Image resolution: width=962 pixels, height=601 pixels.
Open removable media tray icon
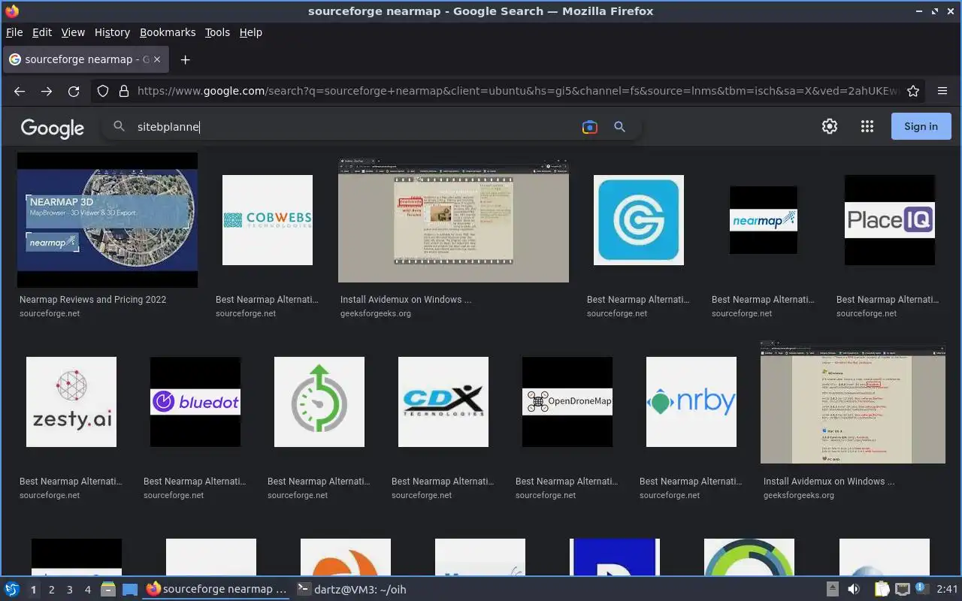tap(833, 589)
